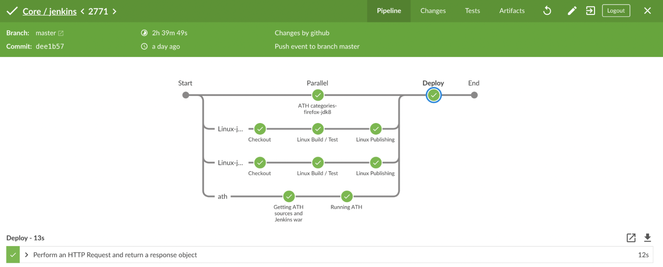Select the Deploy stage node
663x267 pixels.
(433, 95)
